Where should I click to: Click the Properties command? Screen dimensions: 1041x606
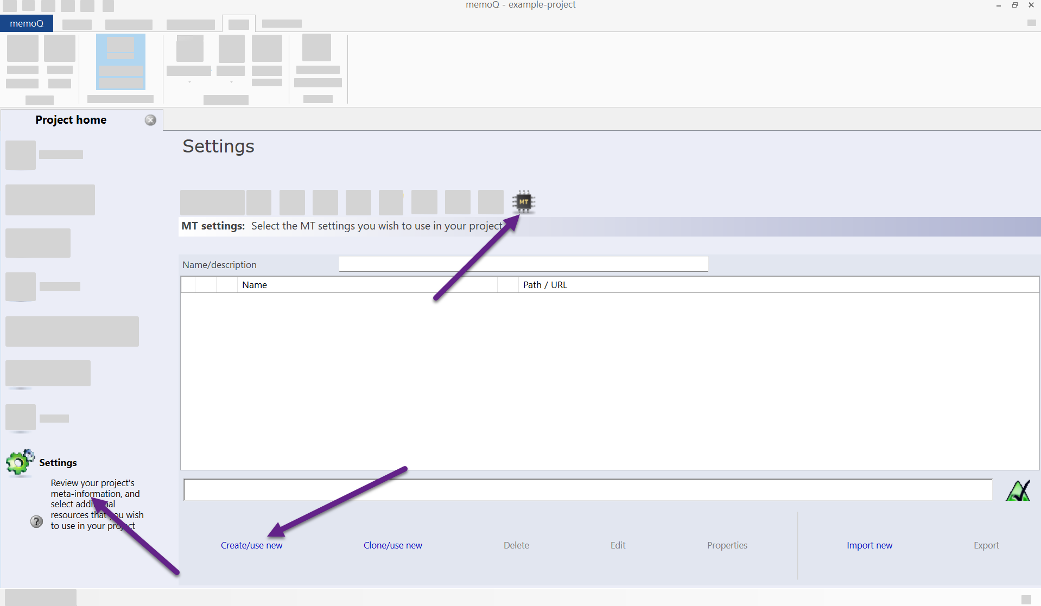tap(727, 545)
